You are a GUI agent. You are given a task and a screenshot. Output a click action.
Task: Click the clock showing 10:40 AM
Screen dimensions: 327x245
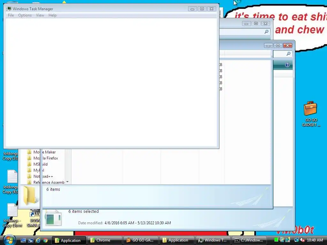(315, 240)
